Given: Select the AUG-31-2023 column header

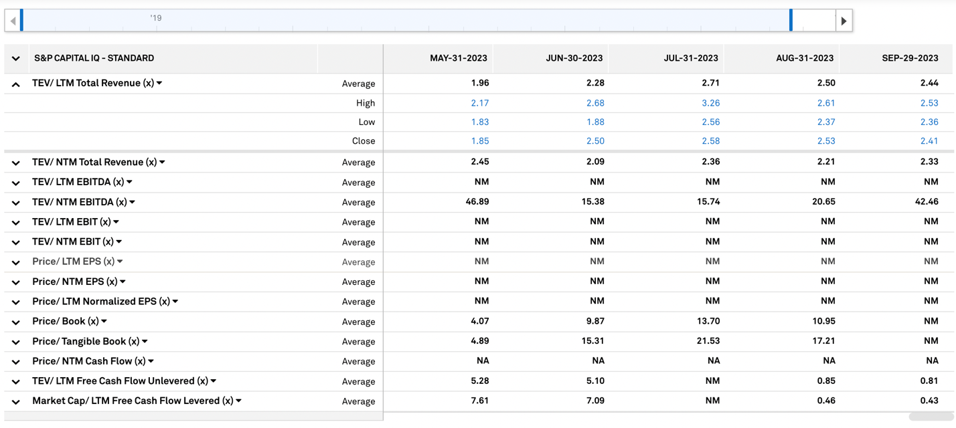Looking at the screenshot, I should pyautogui.click(x=804, y=58).
